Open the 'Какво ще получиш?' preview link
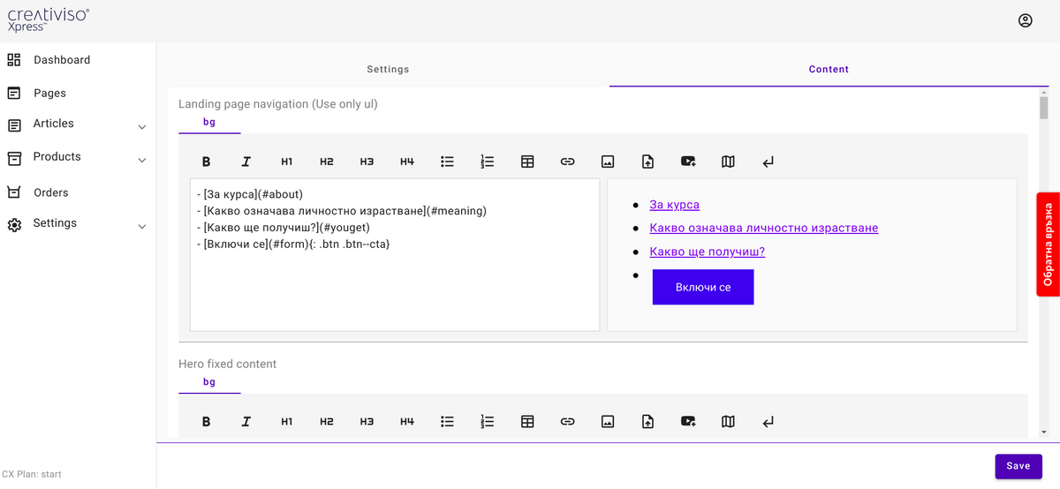This screenshot has width=1060, height=489. click(707, 252)
